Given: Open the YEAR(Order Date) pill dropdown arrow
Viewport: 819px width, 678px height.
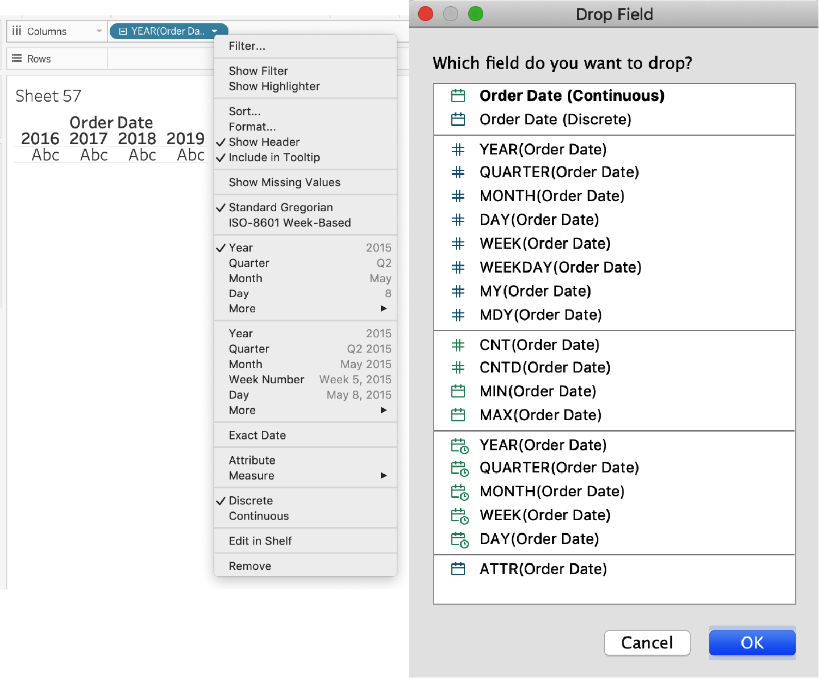Looking at the screenshot, I should [215, 31].
